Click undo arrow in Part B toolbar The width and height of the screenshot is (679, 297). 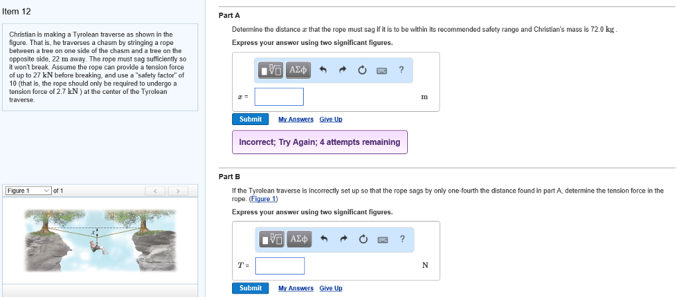(324, 239)
